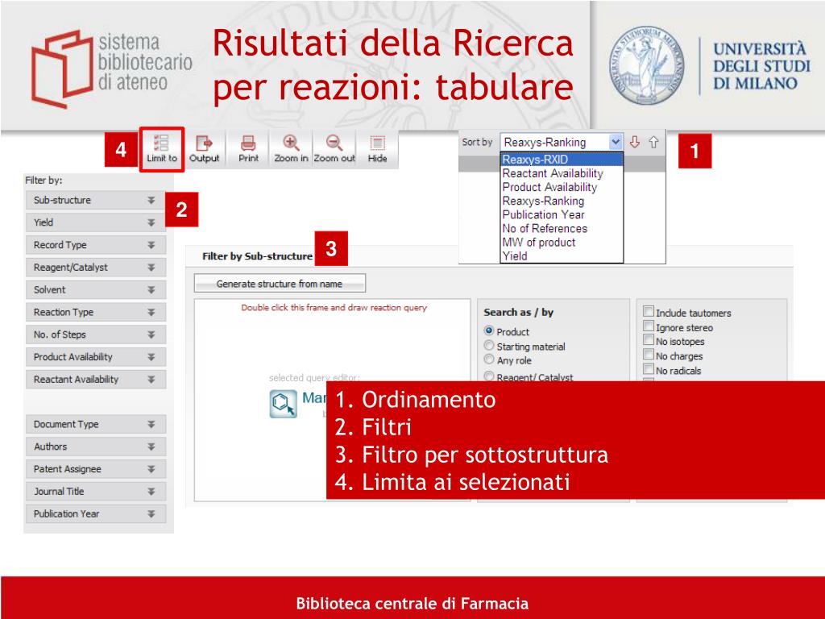Choose Product Availability in sort list
Screen dimensions: 825x619
562,187
